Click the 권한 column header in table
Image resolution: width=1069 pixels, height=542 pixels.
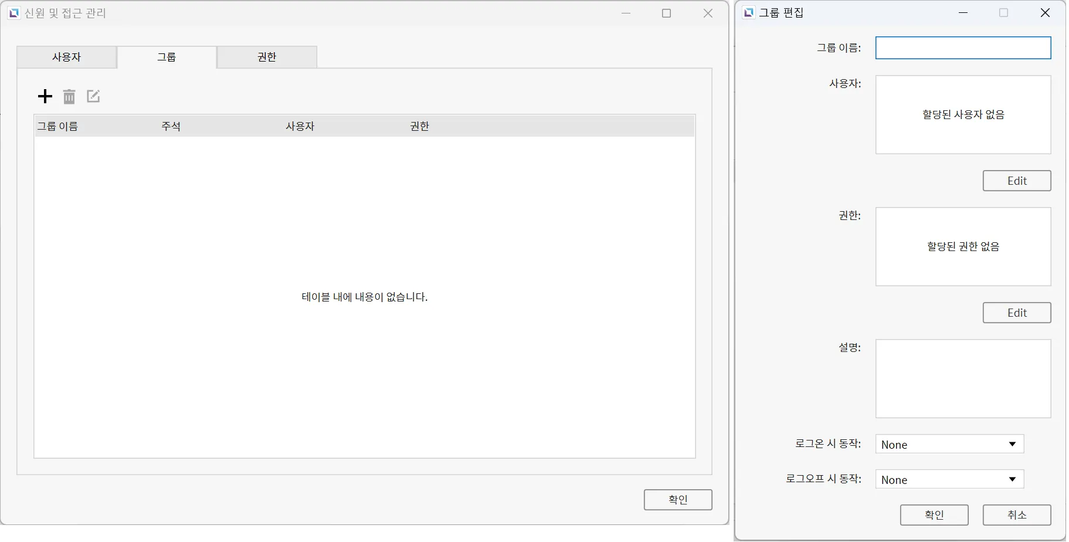[x=420, y=127]
